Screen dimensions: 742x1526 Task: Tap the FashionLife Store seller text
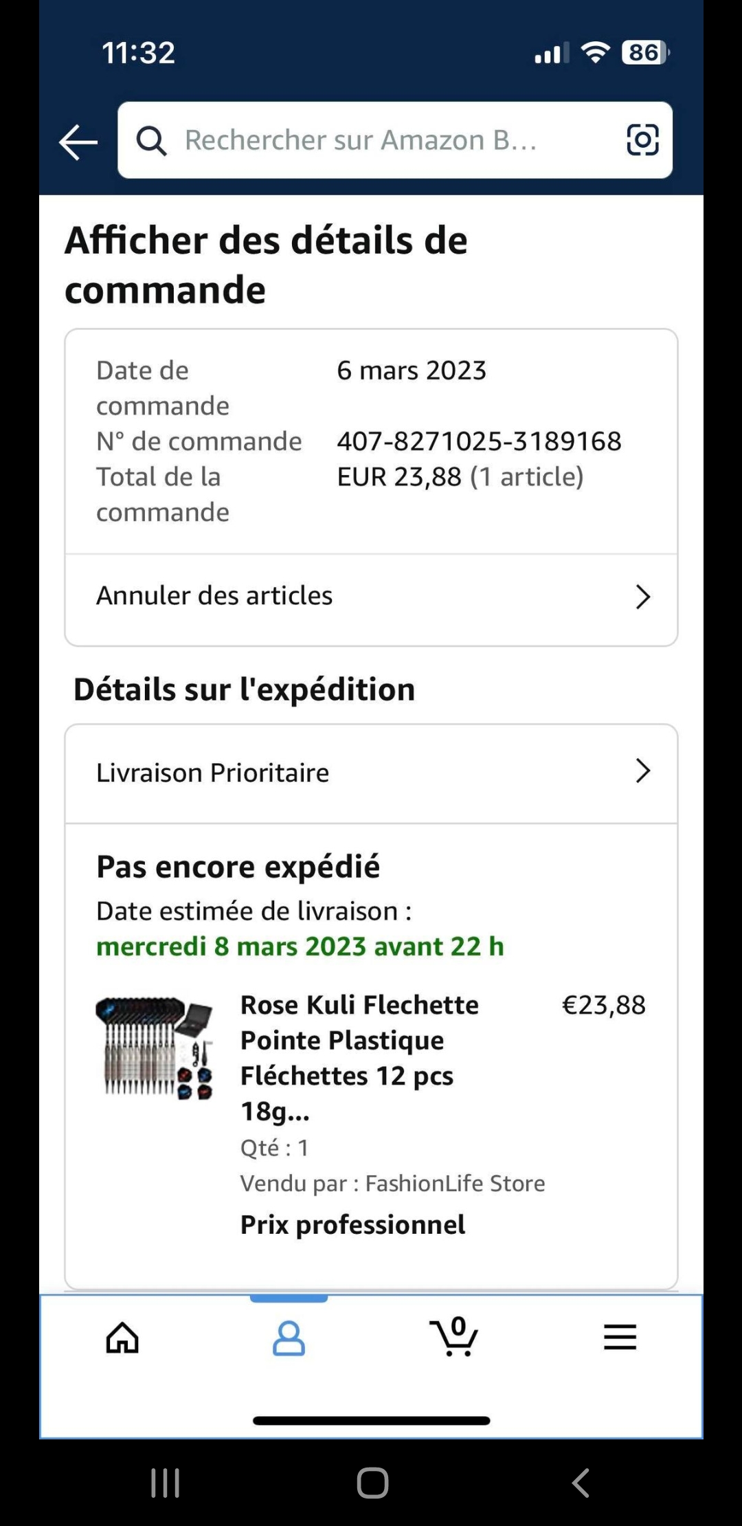[455, 1183]
